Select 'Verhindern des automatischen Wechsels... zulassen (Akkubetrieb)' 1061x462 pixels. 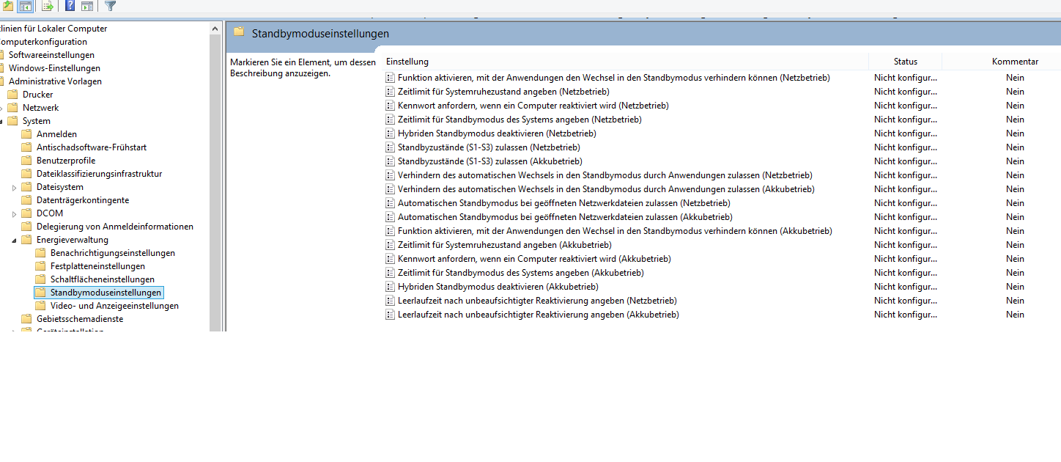pos(606,189)
